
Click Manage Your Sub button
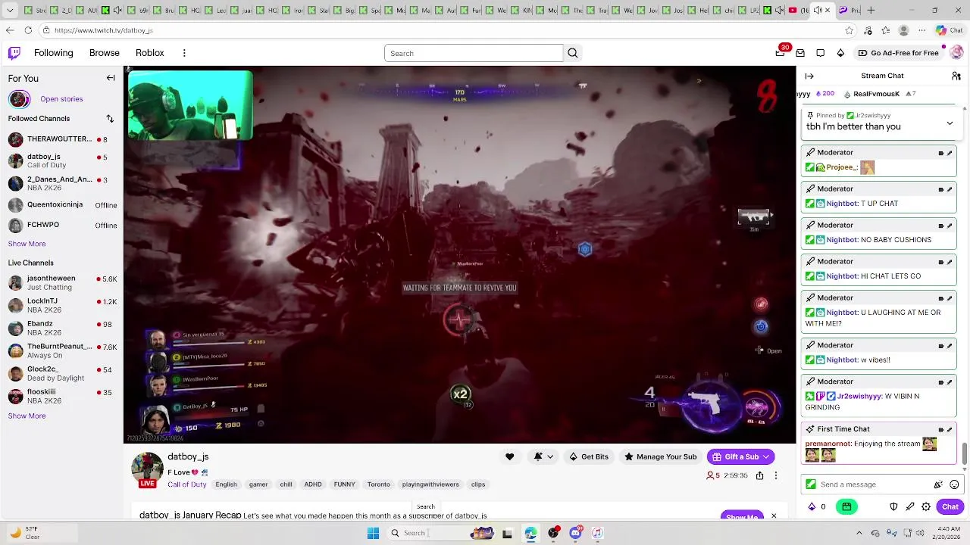click(x=660, y=456)
